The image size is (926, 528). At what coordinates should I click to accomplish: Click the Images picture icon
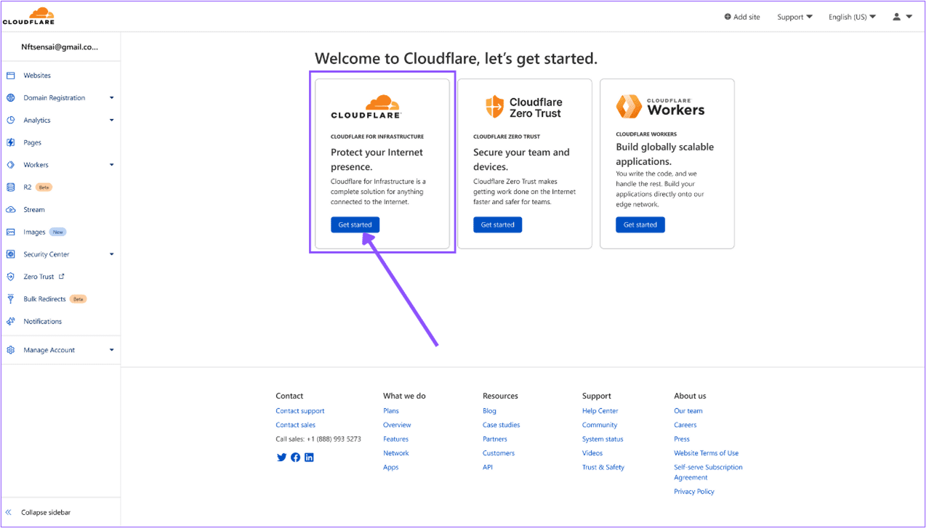click(10, 232)
